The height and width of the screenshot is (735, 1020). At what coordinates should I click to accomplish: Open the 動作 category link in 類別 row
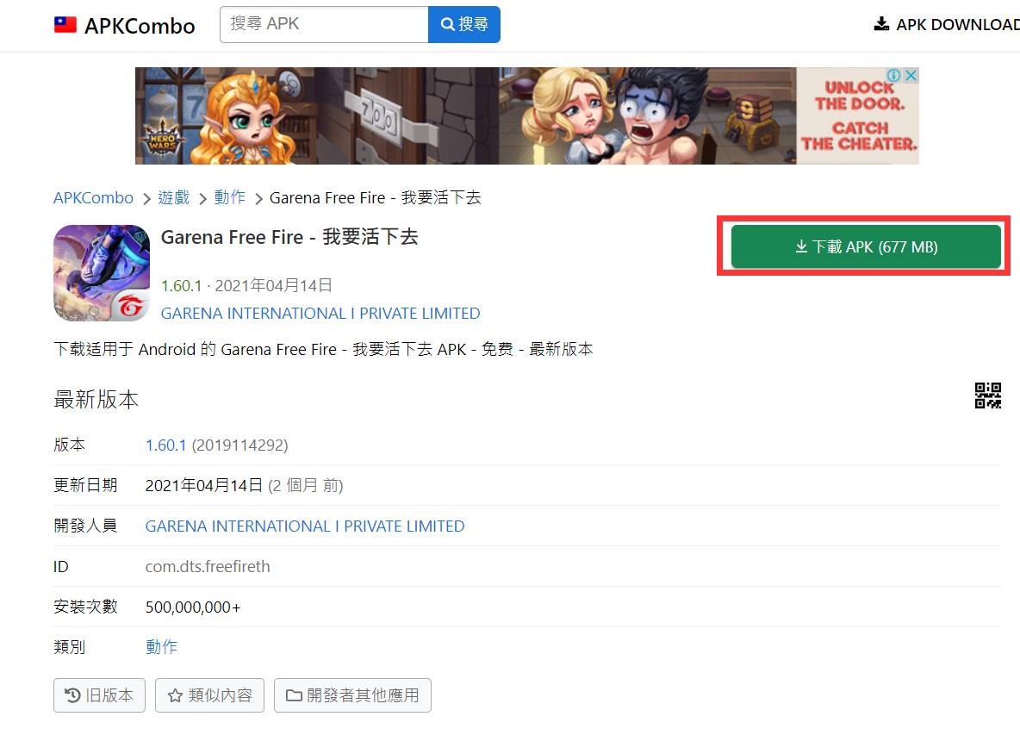pyautogui.click(x=161, y=647)
